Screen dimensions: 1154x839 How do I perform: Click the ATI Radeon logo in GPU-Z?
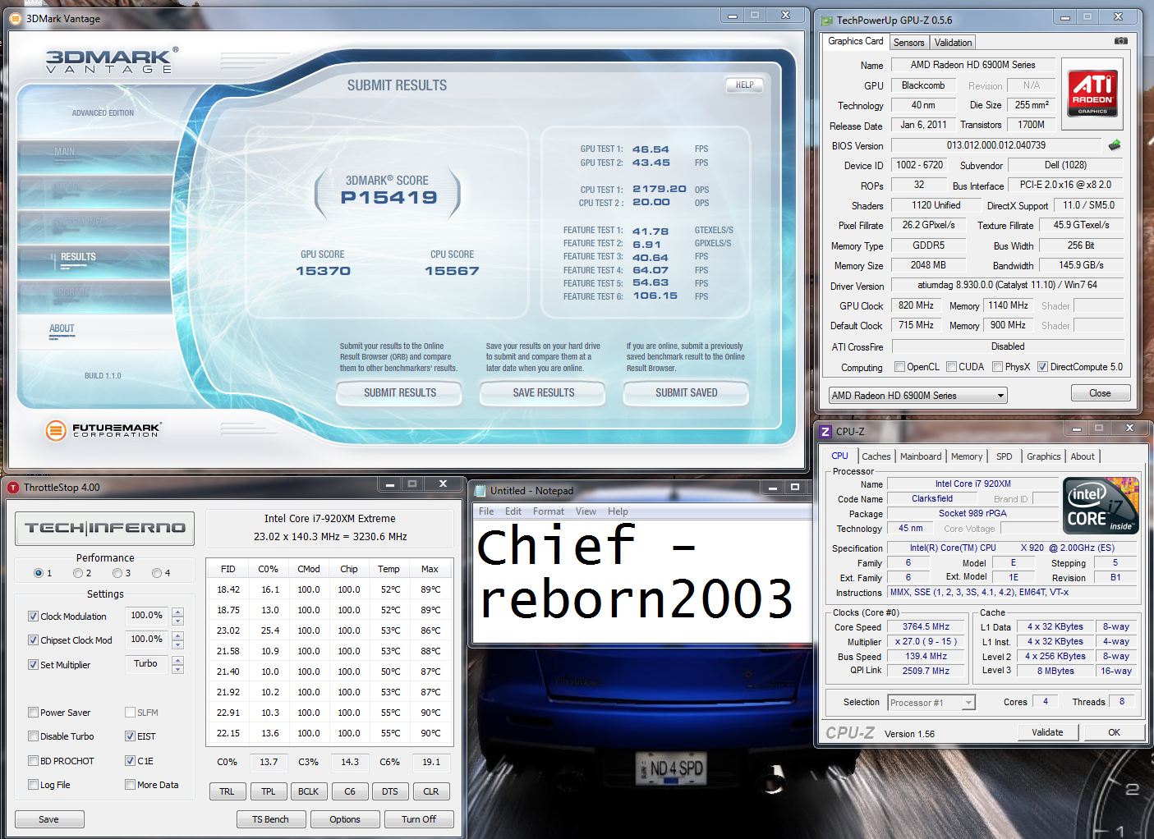click(1092, 94)
